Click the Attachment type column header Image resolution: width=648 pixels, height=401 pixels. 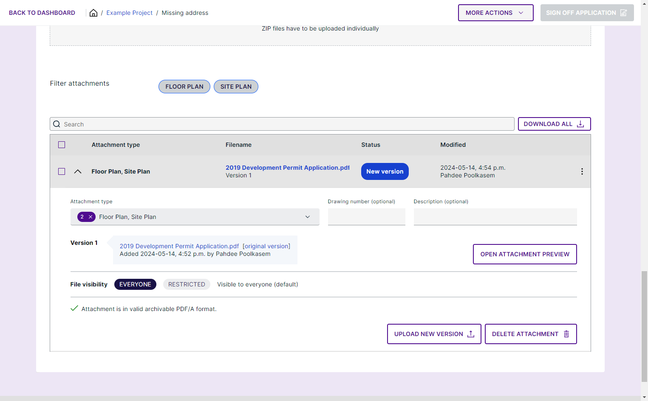(116, 145)
